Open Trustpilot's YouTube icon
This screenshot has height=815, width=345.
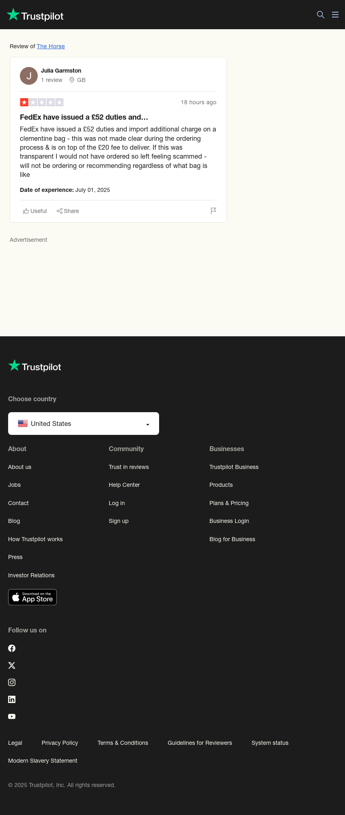(12, 716)
